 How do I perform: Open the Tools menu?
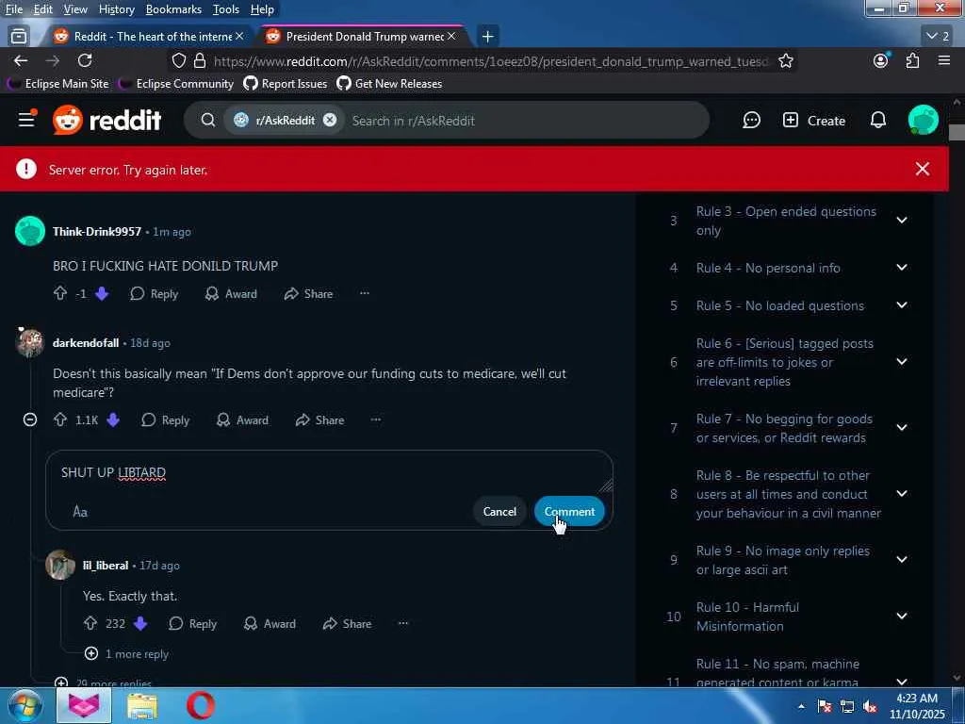(226, 9)
